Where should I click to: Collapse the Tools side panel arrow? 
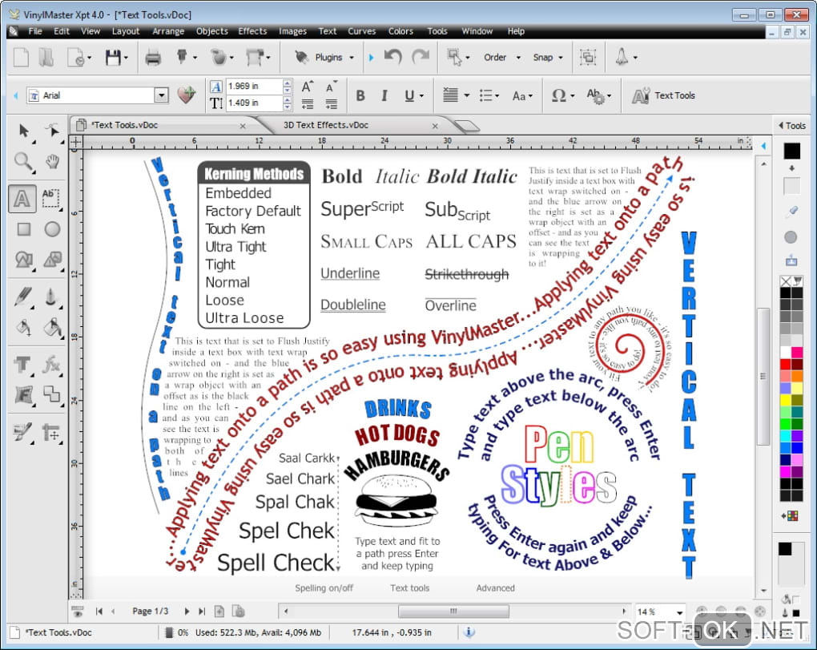[x=780, y=125]
